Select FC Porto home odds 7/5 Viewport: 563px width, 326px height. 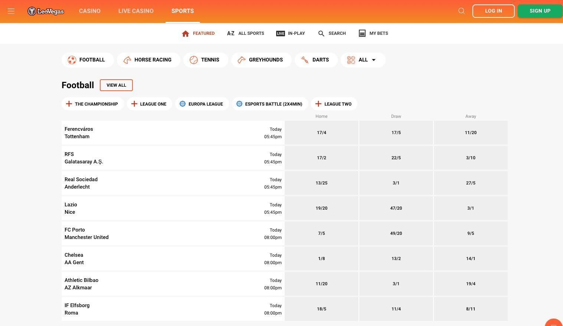(321, 233)
